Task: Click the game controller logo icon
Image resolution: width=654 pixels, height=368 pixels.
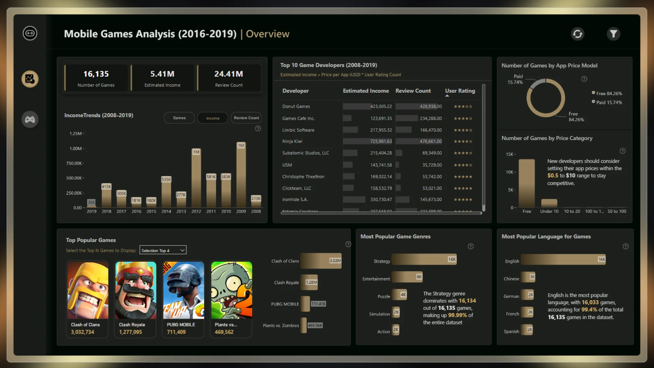Action: click(x=30, y=33)
